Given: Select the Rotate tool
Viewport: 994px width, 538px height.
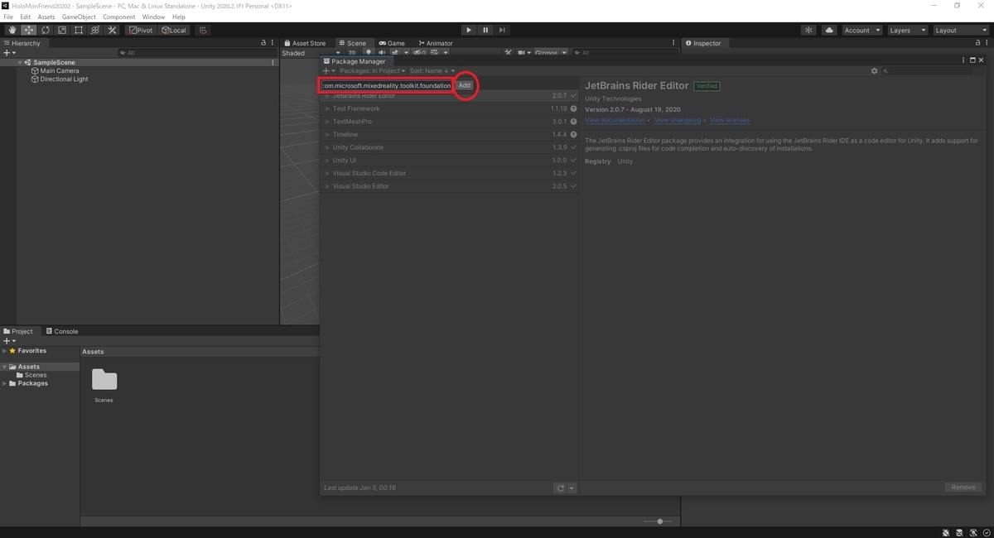Looking at the screenshot, I should click(46, 30).
